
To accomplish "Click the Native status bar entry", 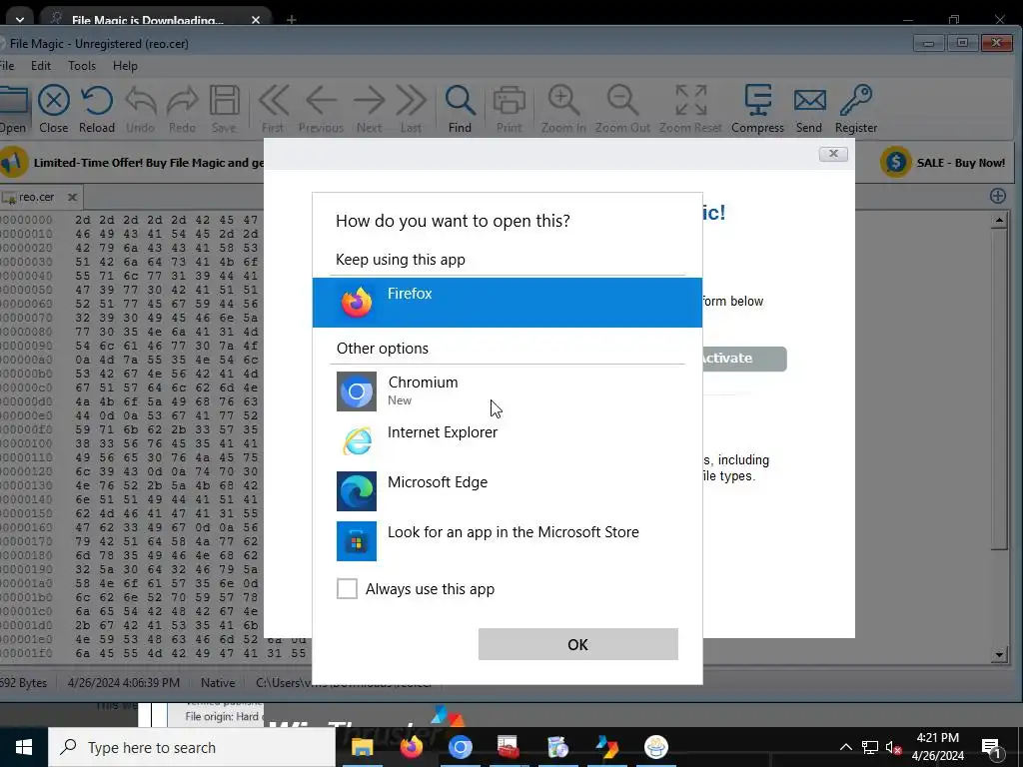I will (218, 683).
